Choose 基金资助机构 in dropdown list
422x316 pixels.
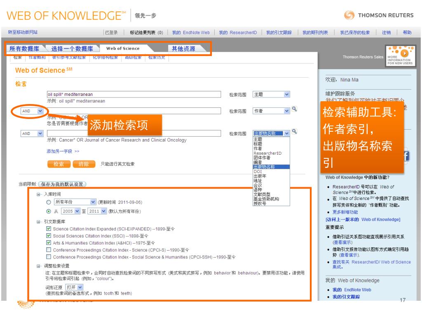[x=271, y=199]
